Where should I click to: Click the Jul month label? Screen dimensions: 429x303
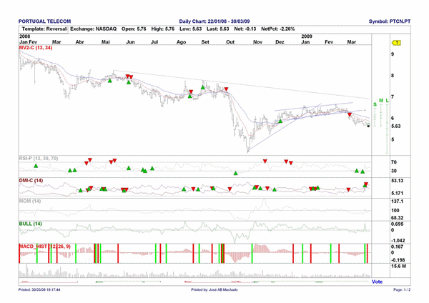[154, 42]
